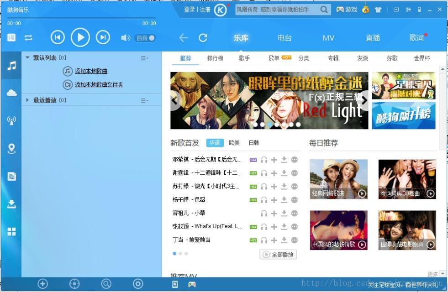Open download manager sidebar icon
Viewport: 448px width, 292px height.
[11, 204]
